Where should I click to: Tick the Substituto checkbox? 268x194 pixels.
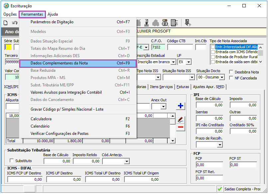(12, 160)
